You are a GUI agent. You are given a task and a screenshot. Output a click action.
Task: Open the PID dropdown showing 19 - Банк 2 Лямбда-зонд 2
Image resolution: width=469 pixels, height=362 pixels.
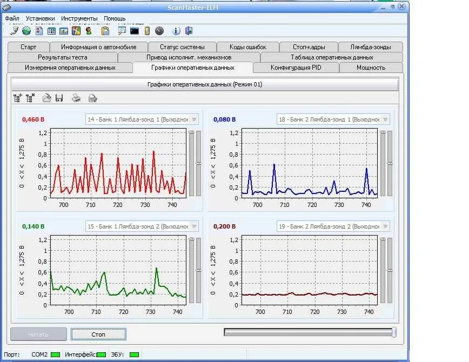point(333,226)
